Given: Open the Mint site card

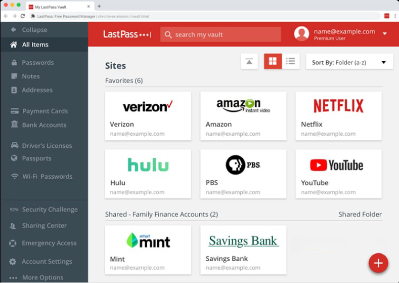Looking at the screenshot, I should click(148, 250).
